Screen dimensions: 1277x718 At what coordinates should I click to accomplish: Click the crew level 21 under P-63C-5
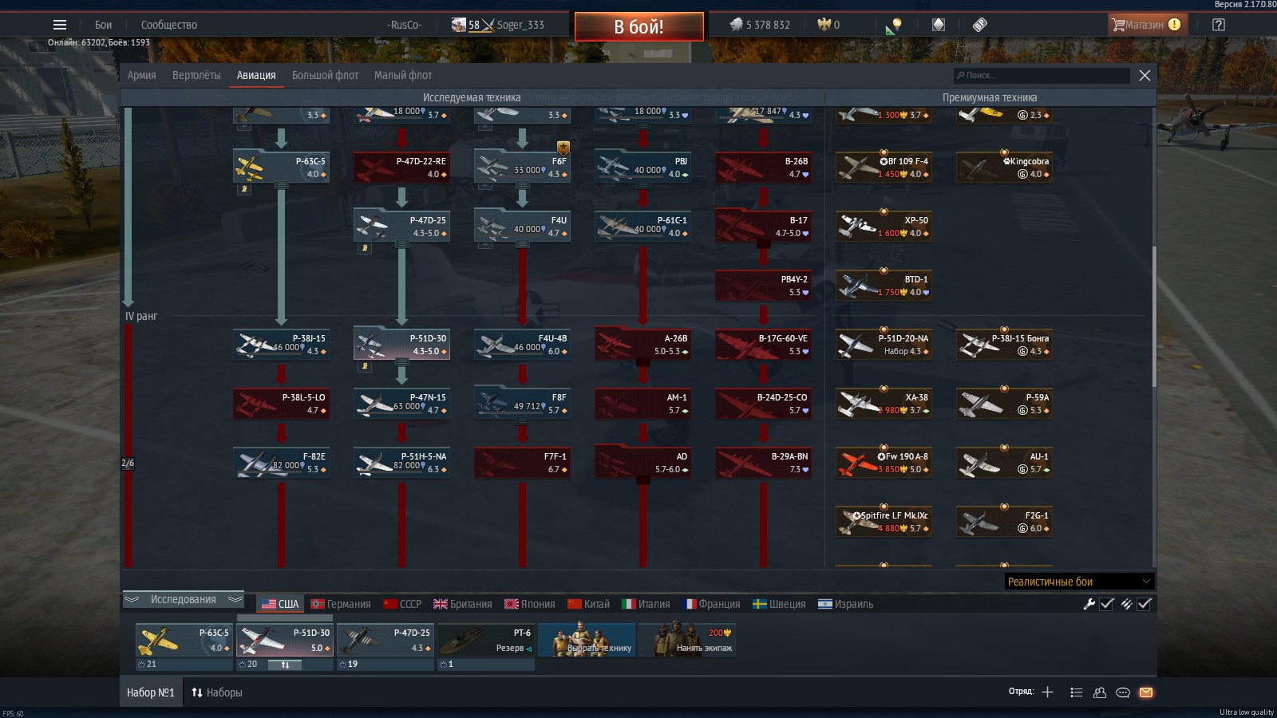click(148, 664)
